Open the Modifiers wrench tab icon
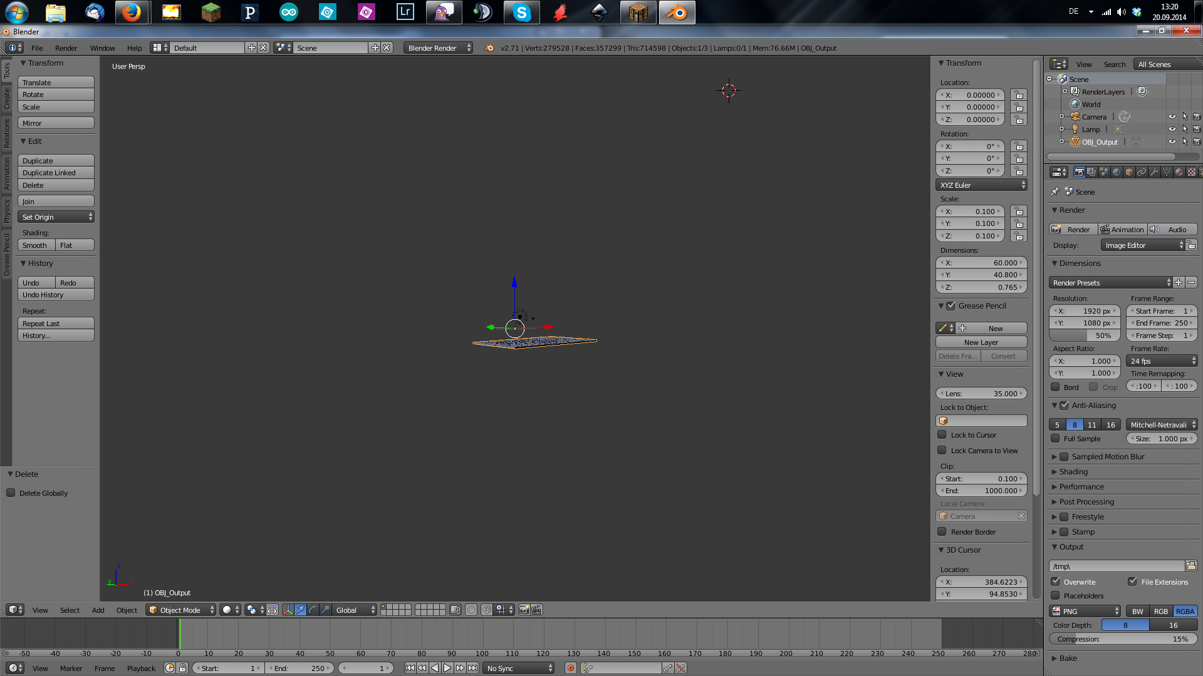 coord(1154,172)
